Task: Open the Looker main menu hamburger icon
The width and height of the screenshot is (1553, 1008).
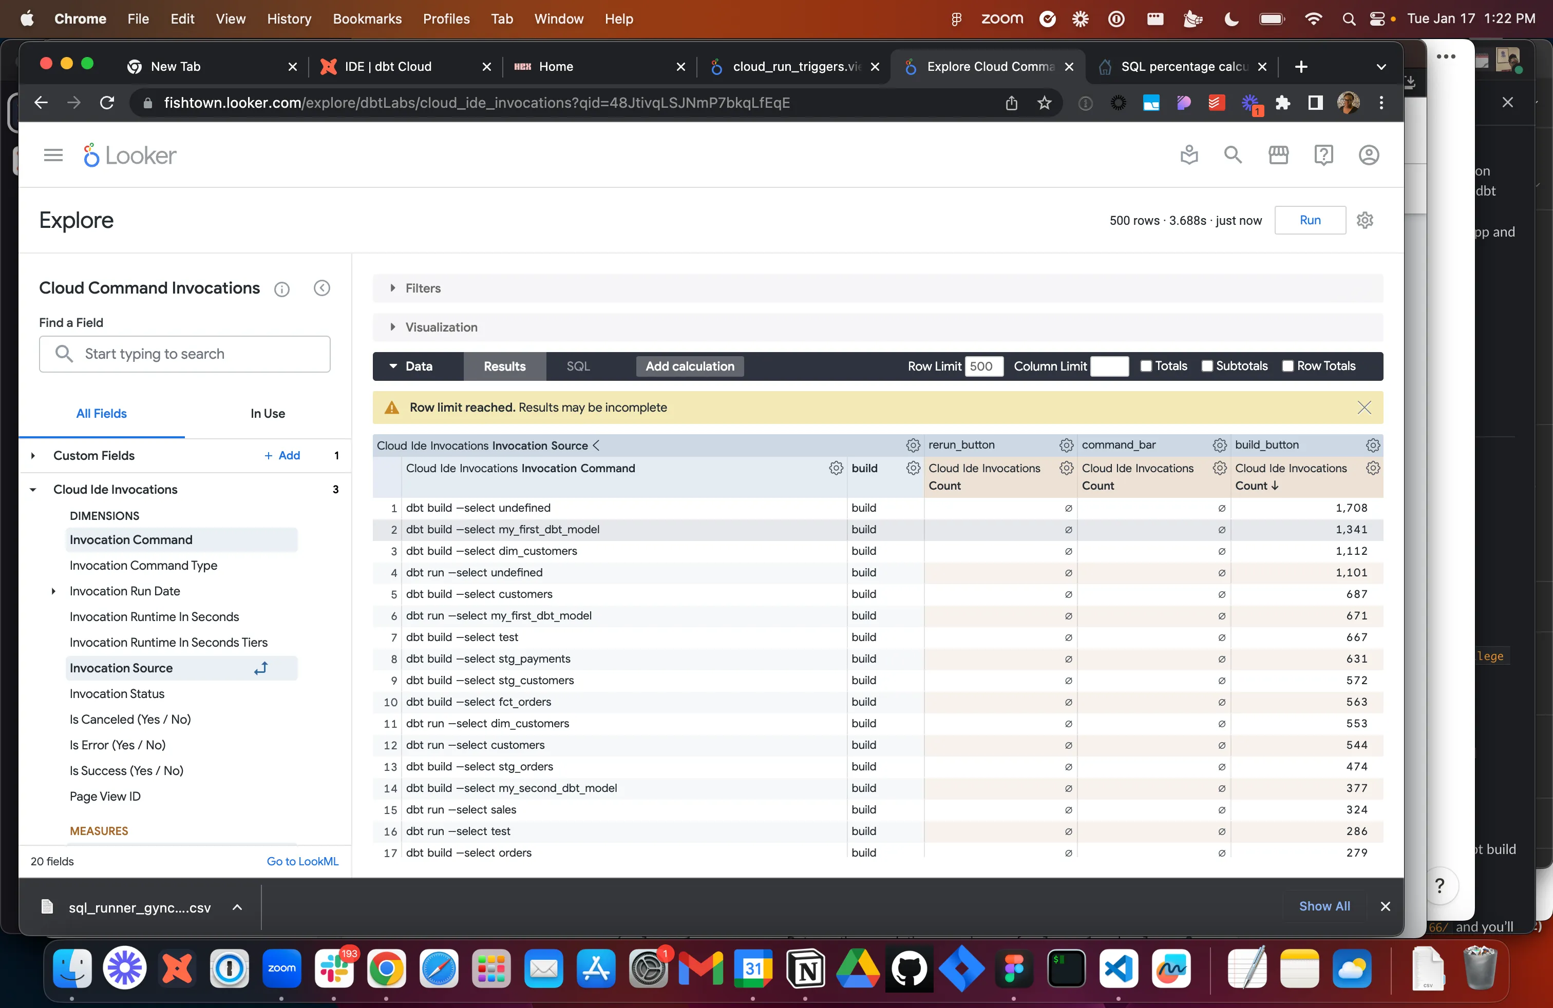Action: click(53, 155)
